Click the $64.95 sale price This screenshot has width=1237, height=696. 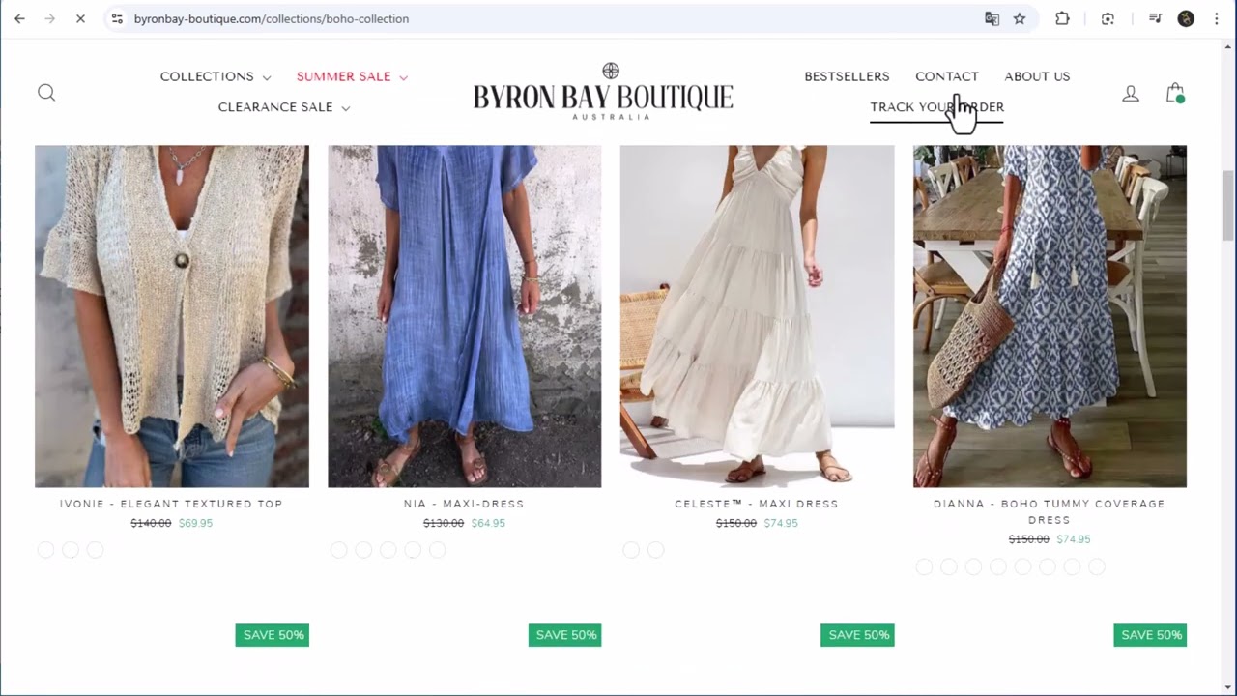point(488,523)
